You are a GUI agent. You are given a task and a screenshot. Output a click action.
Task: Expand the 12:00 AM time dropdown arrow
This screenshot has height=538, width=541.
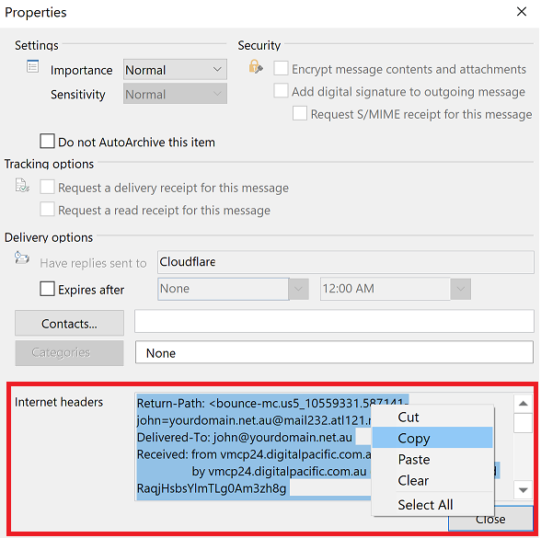pyautogui.click(x=461, y=289)
